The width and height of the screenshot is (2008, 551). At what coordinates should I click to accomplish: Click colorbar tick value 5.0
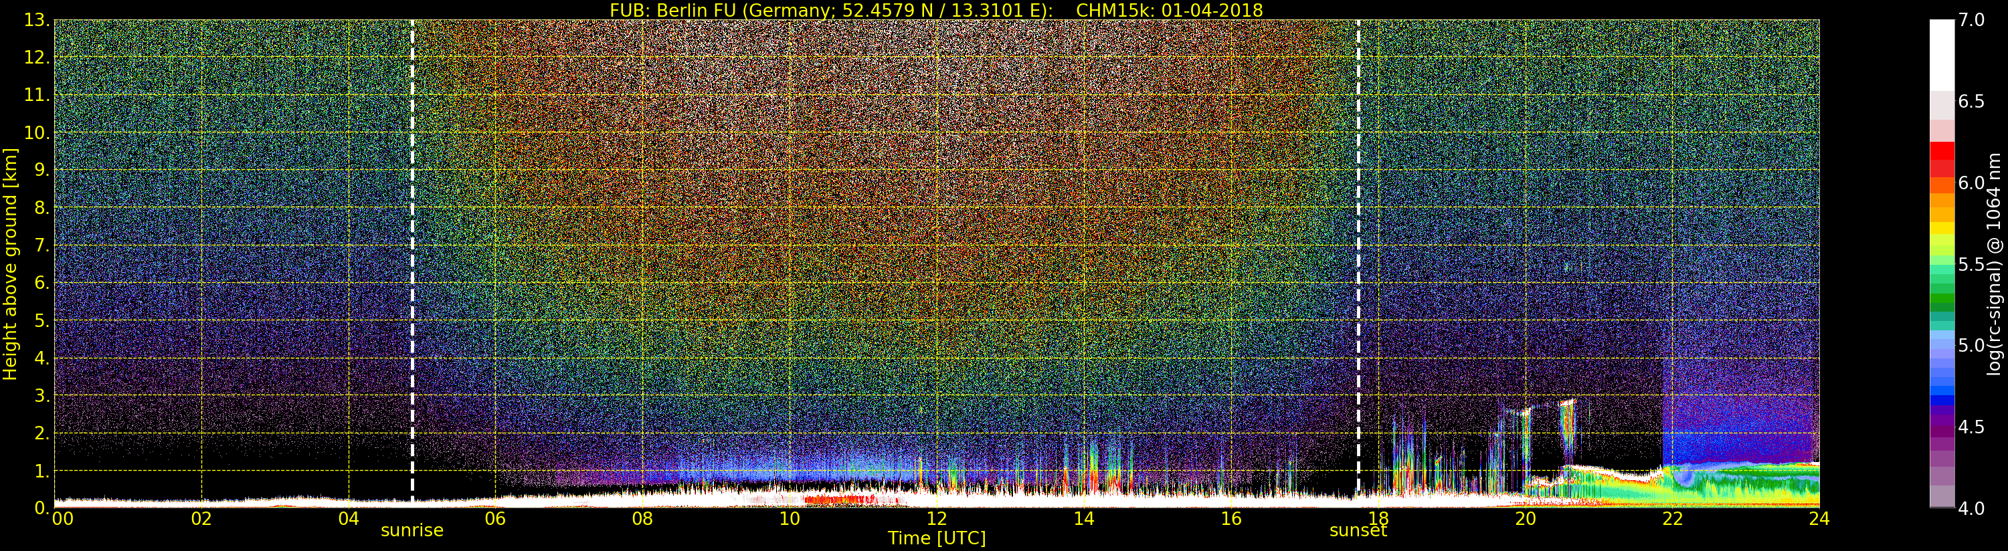[x=1971, y=345]
